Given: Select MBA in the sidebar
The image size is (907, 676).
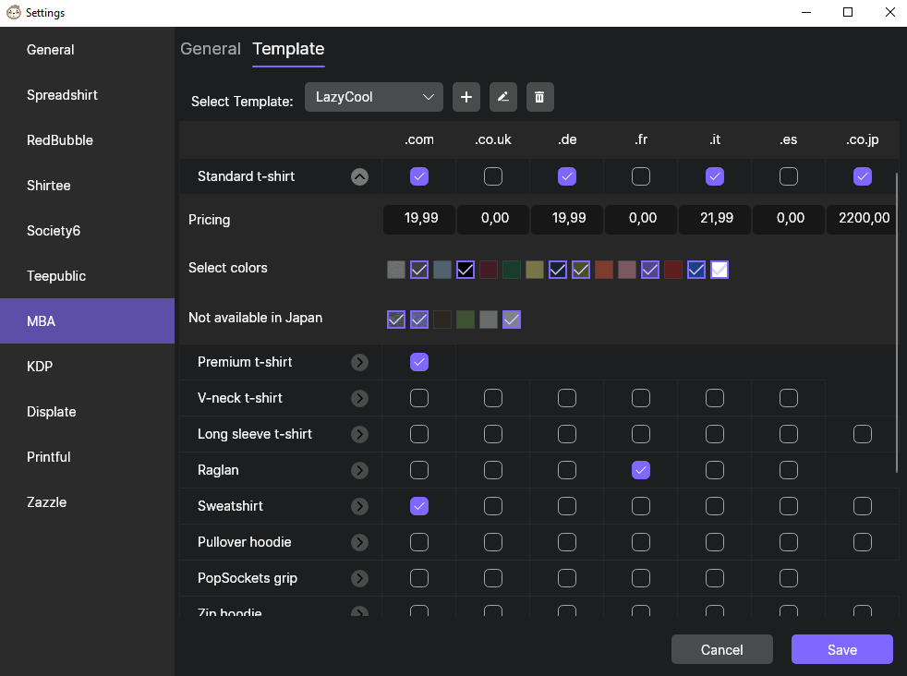Looking at the screenshot, I should click(88, 321).
